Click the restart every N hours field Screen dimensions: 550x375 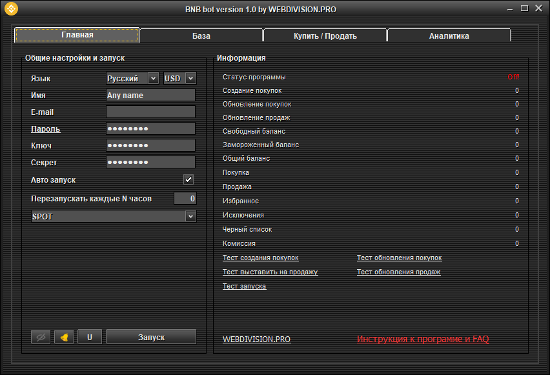(185, 199)
